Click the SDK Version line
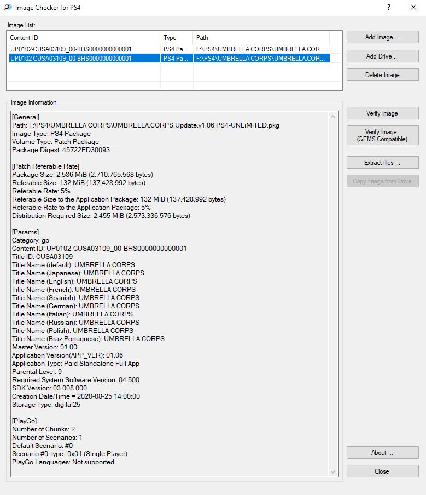The image size is (426, 495). [x=50, y=388]
